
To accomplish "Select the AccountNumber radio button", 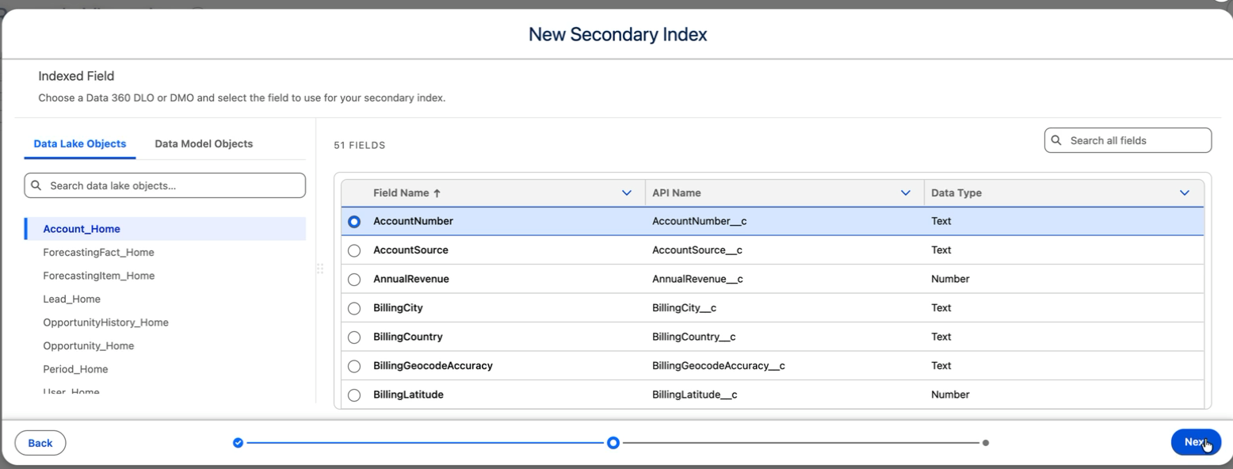I will (x=354, y=222).
